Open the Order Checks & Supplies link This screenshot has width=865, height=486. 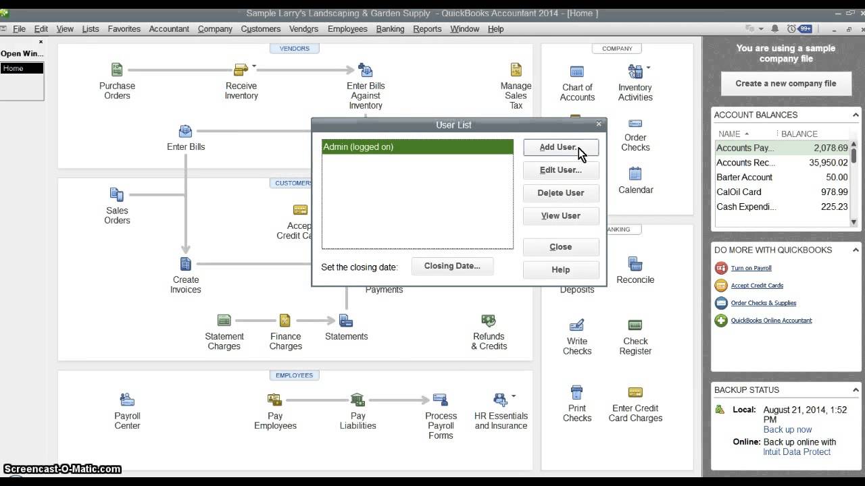[x=764, y=303]
